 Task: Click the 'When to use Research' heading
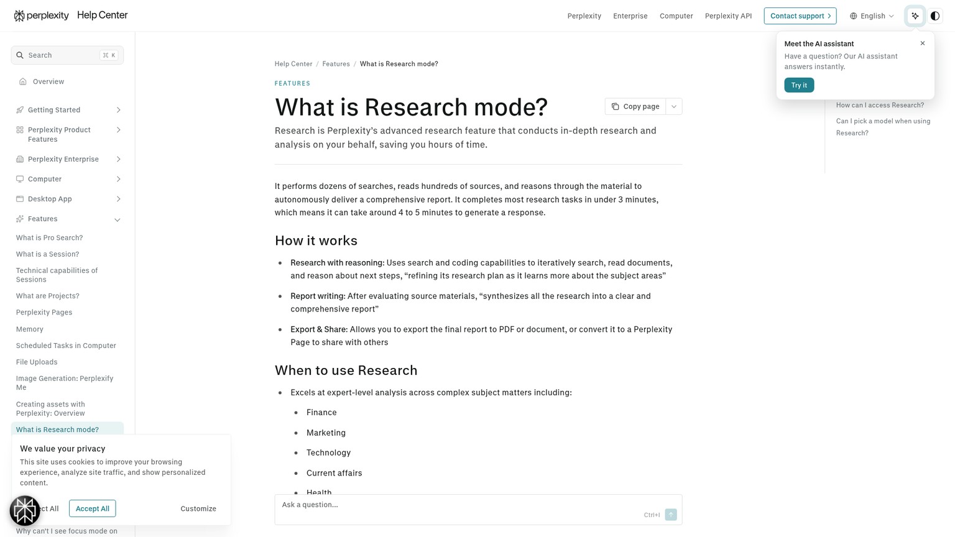point(346,370)
